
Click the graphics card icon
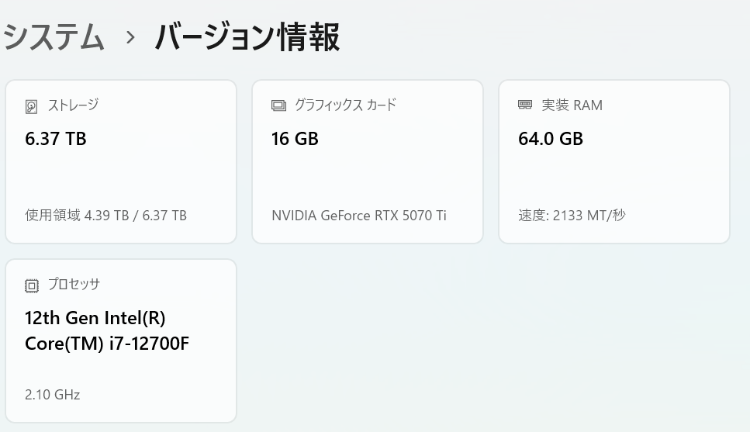click(278, 105)
